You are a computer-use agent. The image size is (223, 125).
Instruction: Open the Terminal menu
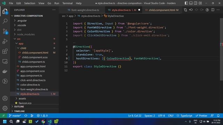[67, 3]
